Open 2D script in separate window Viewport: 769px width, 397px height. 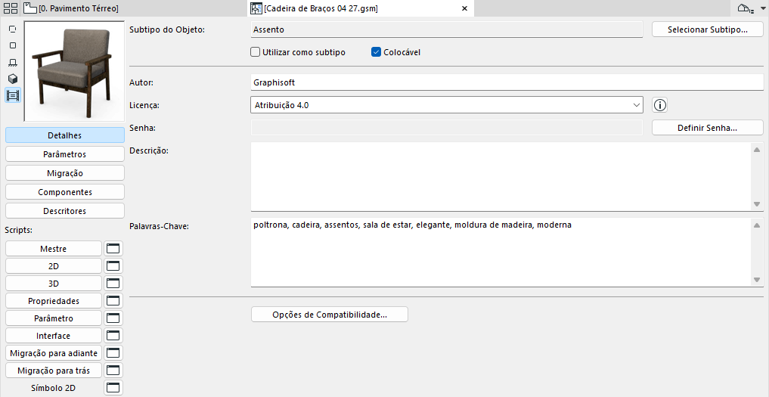pyautogui.click(x=113, y=266)
